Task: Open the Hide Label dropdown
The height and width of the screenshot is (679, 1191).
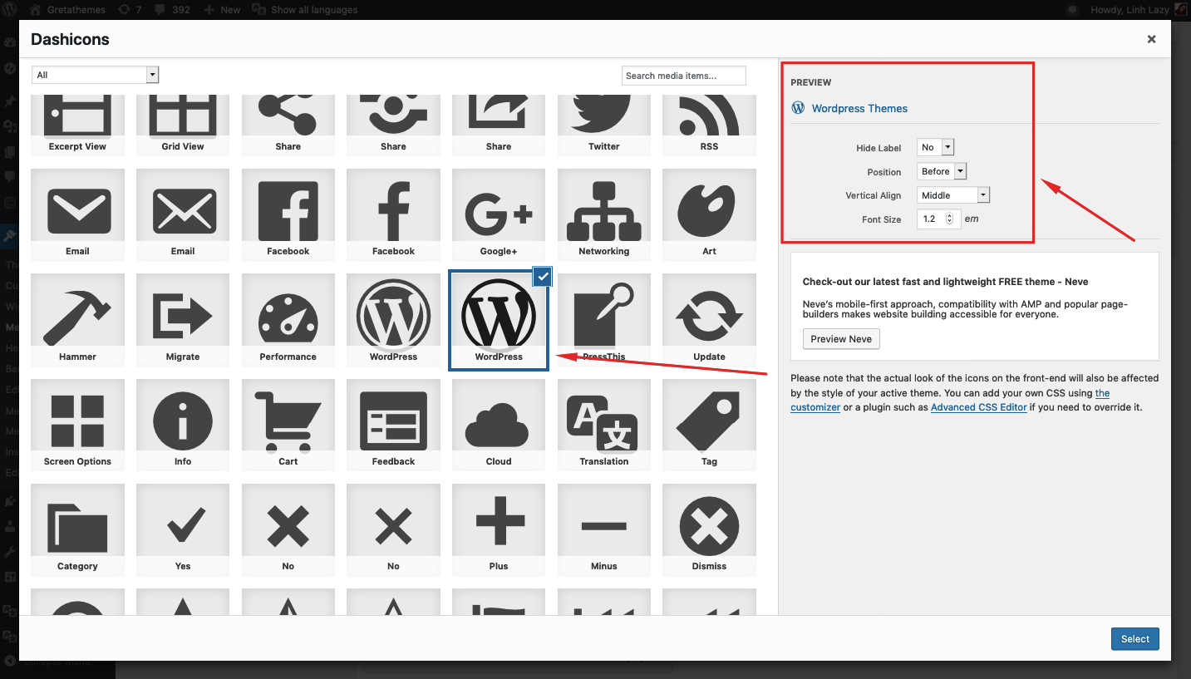Action: tap(936, 147)
